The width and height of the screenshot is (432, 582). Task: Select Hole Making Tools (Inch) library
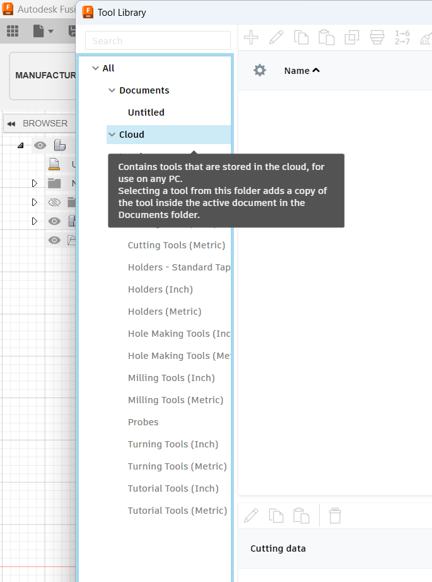[179, 334]
